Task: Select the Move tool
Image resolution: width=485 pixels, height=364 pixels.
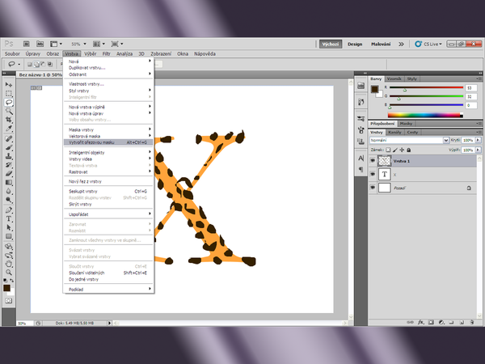Action: coord(9,84)
